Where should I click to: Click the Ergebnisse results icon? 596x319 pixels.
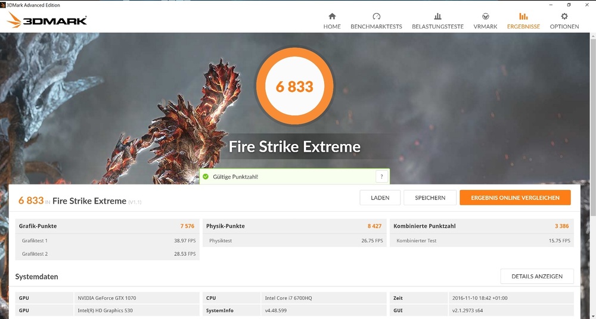tap(523, 17)
